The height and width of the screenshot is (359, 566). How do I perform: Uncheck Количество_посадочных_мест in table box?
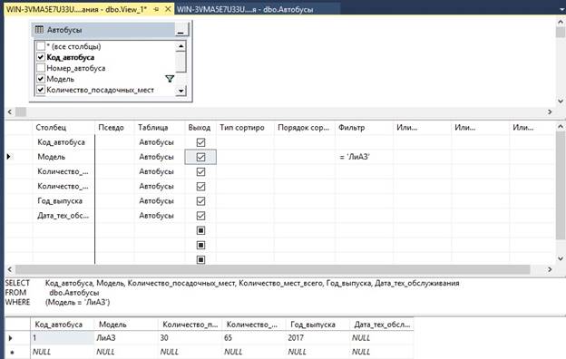41,90
